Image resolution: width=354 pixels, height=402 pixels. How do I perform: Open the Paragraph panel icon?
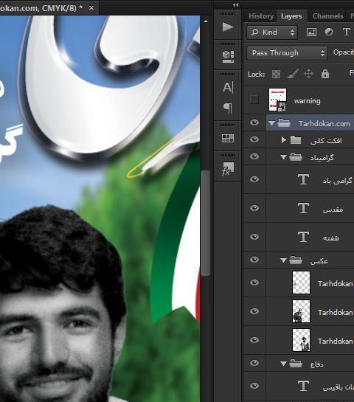(x=228, y=108)
